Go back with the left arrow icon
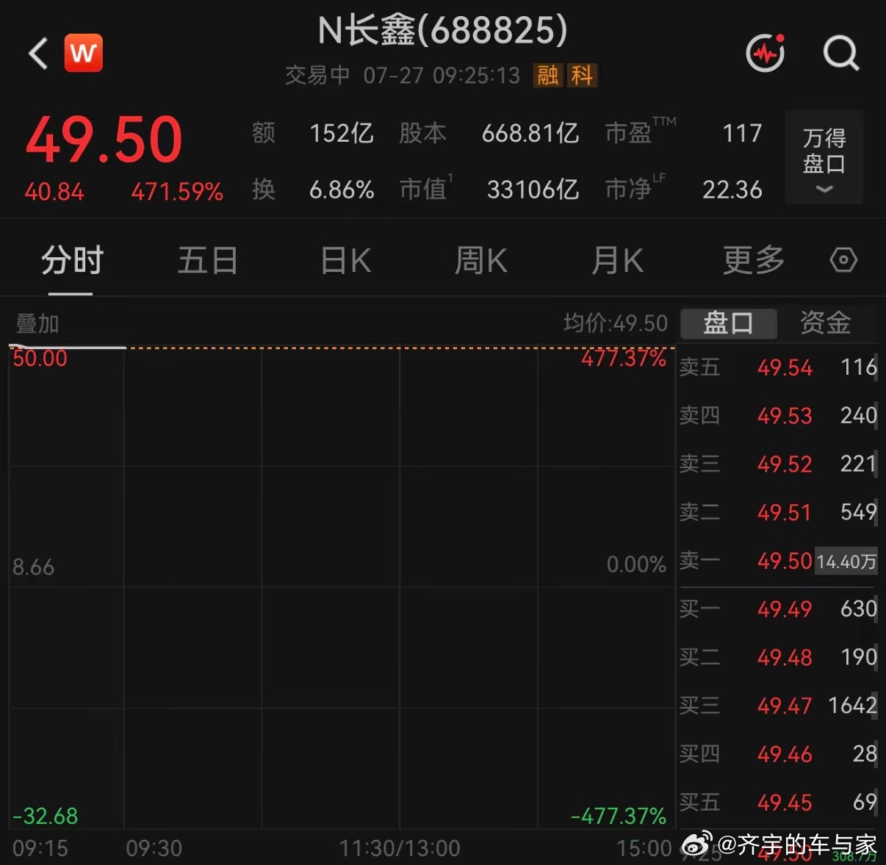This screenshot has height=865, width=886. (x=38, y=54)
